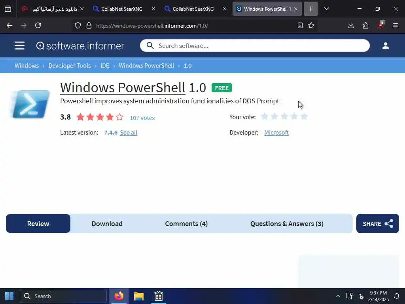
Task: Click the uBlock extension icon with badge
Action: (x=381, y=25)
